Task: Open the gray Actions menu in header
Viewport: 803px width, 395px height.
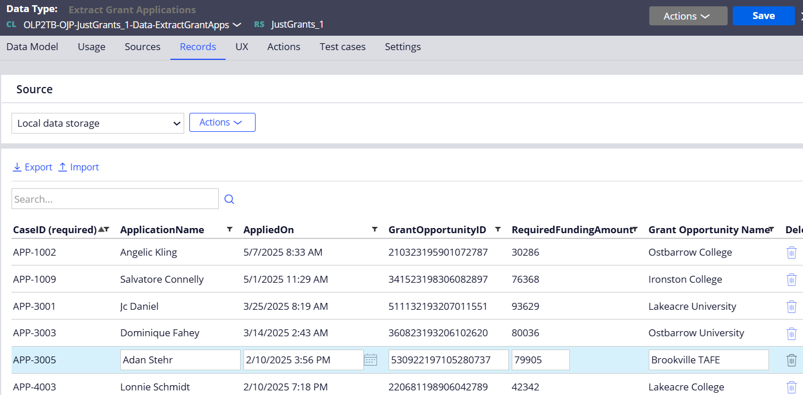Action: tap(688, 16)
